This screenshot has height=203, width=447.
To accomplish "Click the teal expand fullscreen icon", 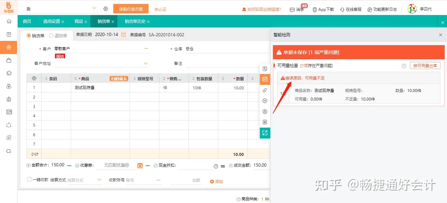I will point(265,133).
